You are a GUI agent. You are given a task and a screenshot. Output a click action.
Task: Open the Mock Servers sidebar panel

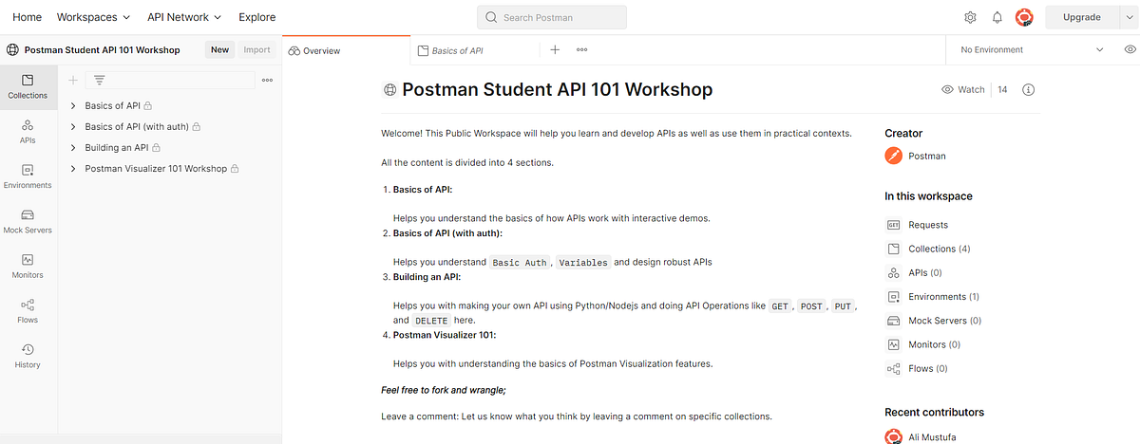(28, 221)
